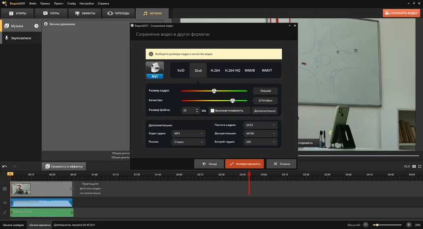Select Музыка in the sidebar

pos(21,26)
